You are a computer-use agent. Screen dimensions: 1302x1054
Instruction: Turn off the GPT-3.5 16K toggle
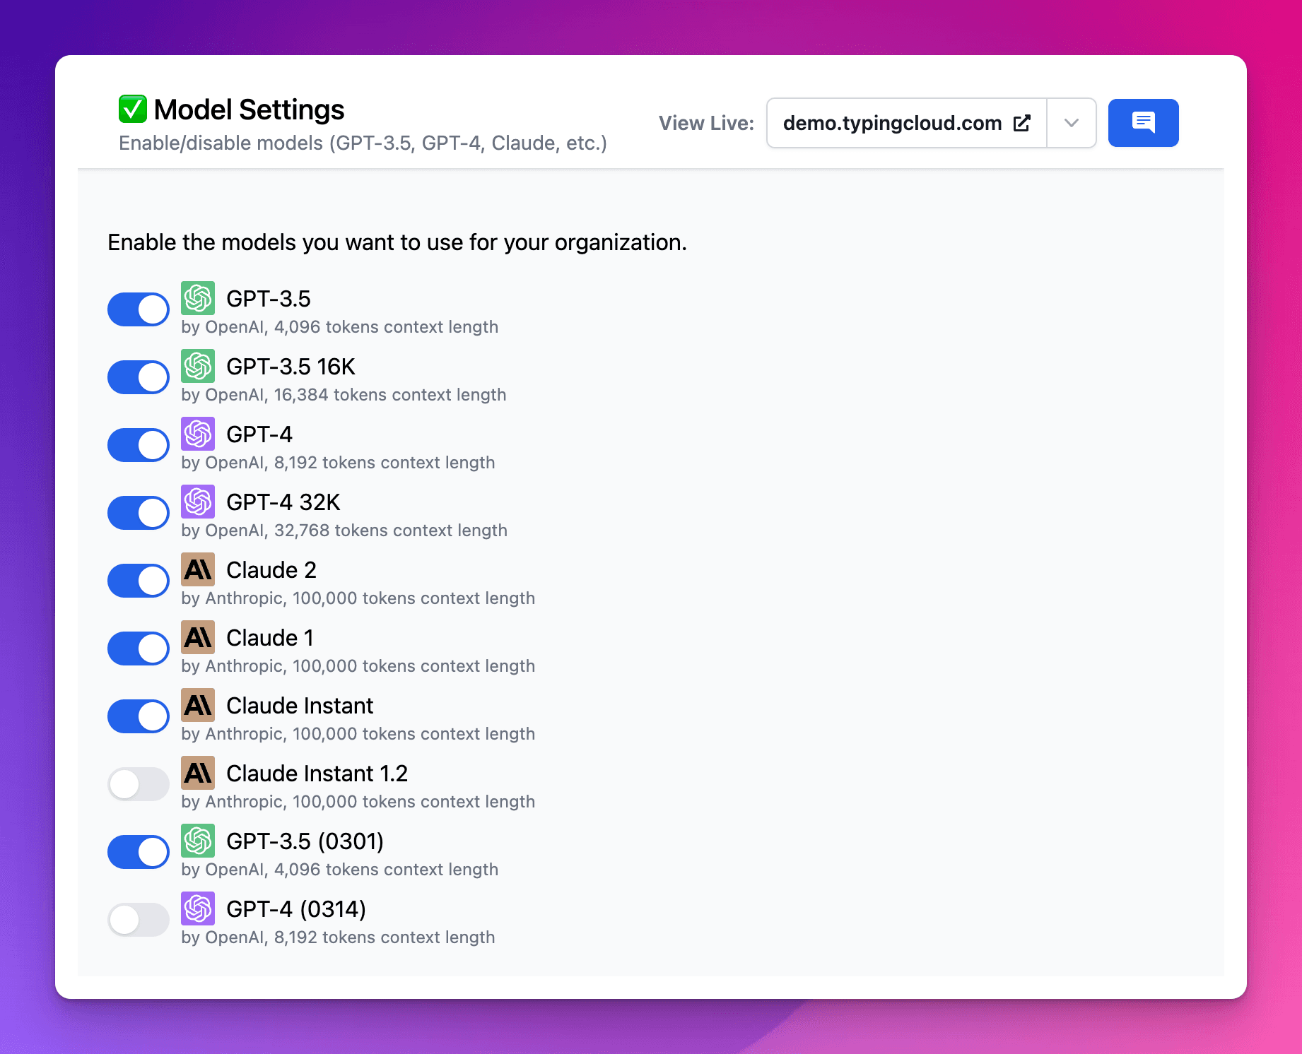click(x=139, y=377)
